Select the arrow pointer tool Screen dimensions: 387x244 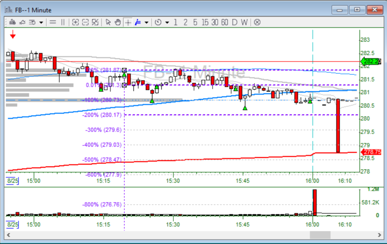pos(108,22)
